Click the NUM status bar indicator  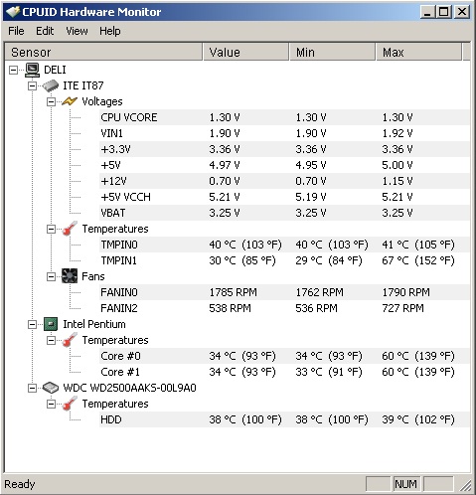pyautogui.click(x=405, y=484)
